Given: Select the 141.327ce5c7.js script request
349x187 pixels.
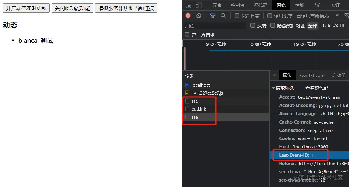Looking at the screenshot, I should [207, 93].
